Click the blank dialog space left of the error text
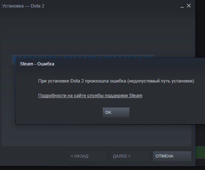This screenshot has height=170, width=205. click(x=27, y=89)
